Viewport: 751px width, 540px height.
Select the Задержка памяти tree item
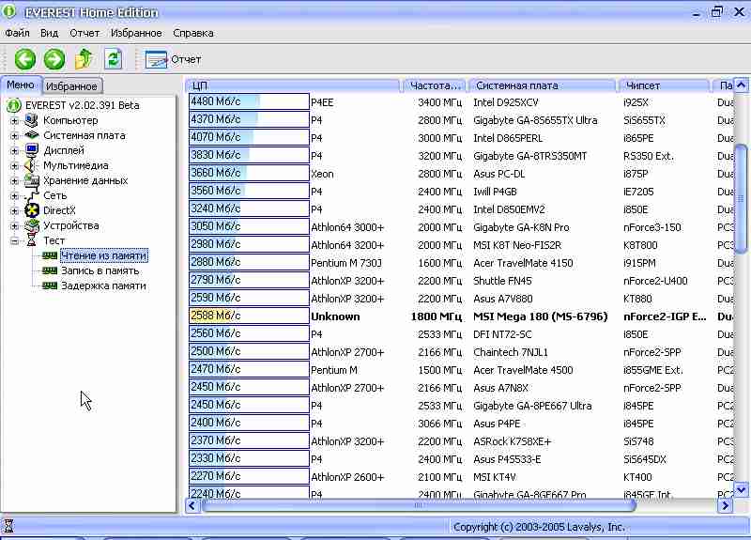[103, 285]
